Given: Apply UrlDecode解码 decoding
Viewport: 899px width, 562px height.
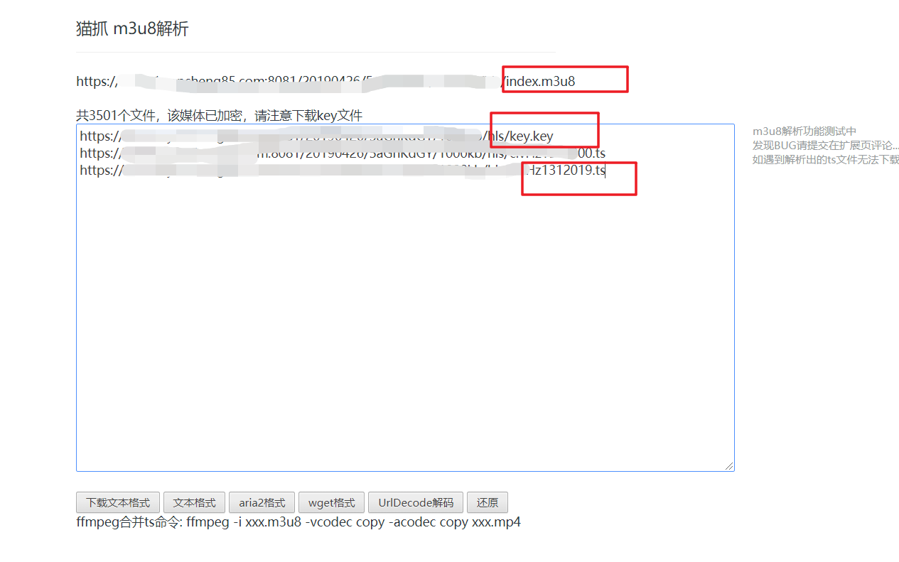Looking at the screenshot, I should click(x=415, y=502).
